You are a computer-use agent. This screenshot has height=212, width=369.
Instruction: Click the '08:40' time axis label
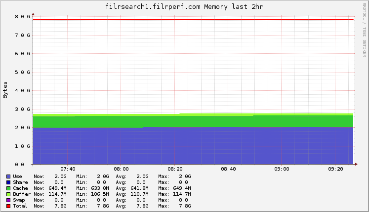coord(228,169)
